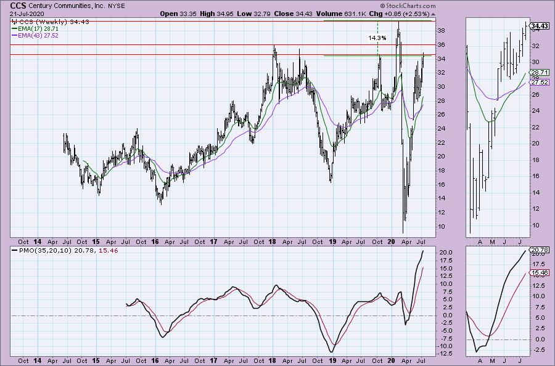This screenshot has width=555, height=366.
Task: Click the 14.3% measurement annotation
Action: coord(377,38)
